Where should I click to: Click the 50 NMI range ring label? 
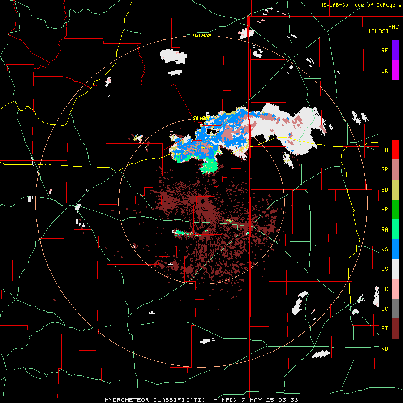coord(201,118)
